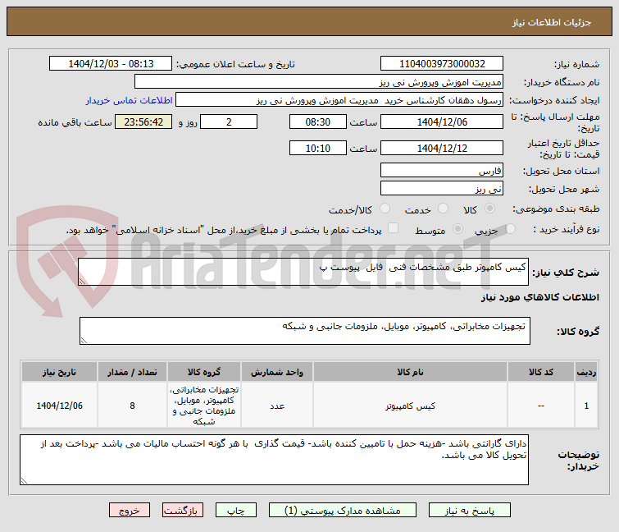The image size is (619, 532).
Task: Click the تعداد / مقدار column header
Action: (132, 372)
